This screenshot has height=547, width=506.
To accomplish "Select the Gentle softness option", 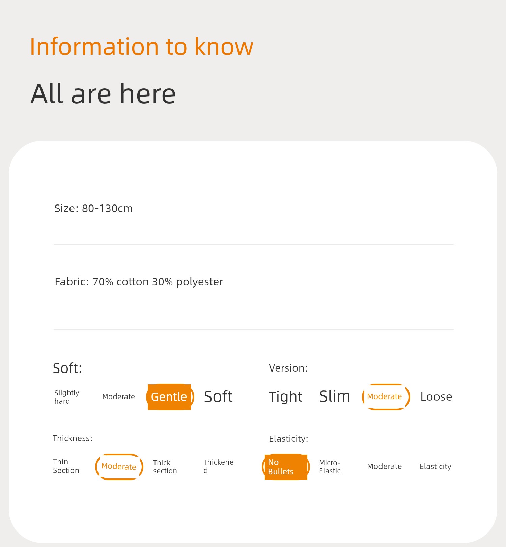I will pyautogui.click(x=170, y=397).
